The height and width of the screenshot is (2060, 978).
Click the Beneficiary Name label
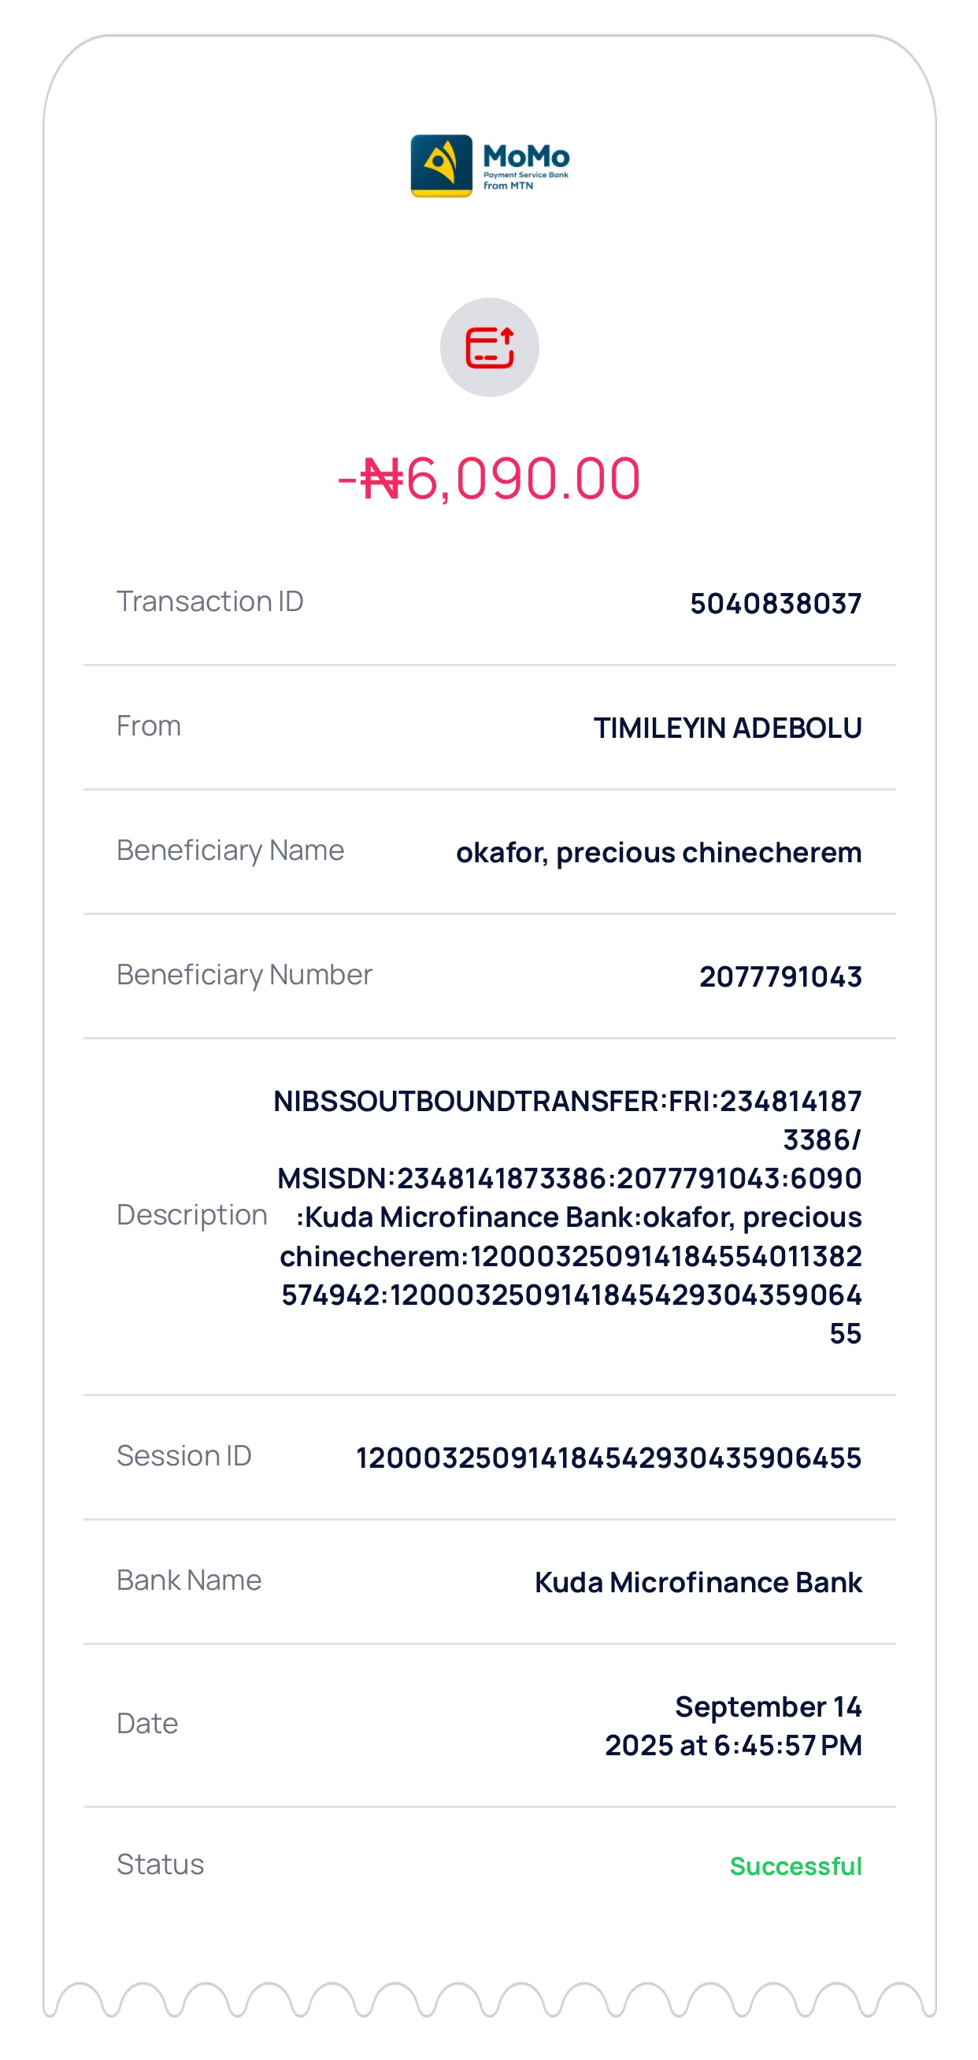230,850
